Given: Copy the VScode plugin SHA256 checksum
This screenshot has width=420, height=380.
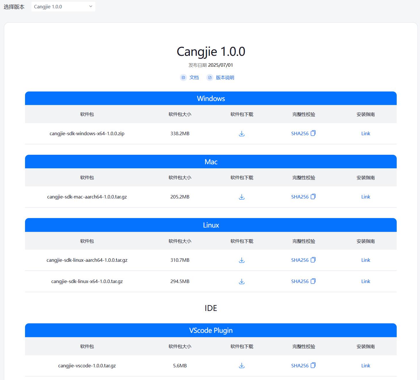Looking at the screenshot, I should click(x=313, y=365).
